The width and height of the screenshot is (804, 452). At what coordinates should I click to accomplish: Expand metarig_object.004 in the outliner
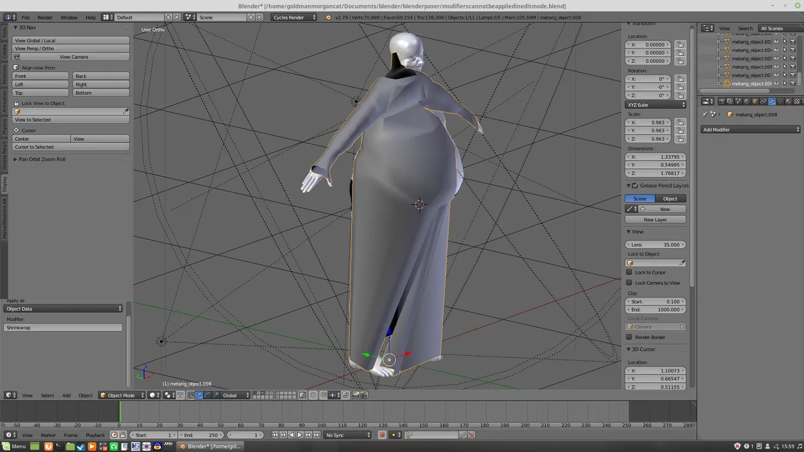(x=718, y=50)
